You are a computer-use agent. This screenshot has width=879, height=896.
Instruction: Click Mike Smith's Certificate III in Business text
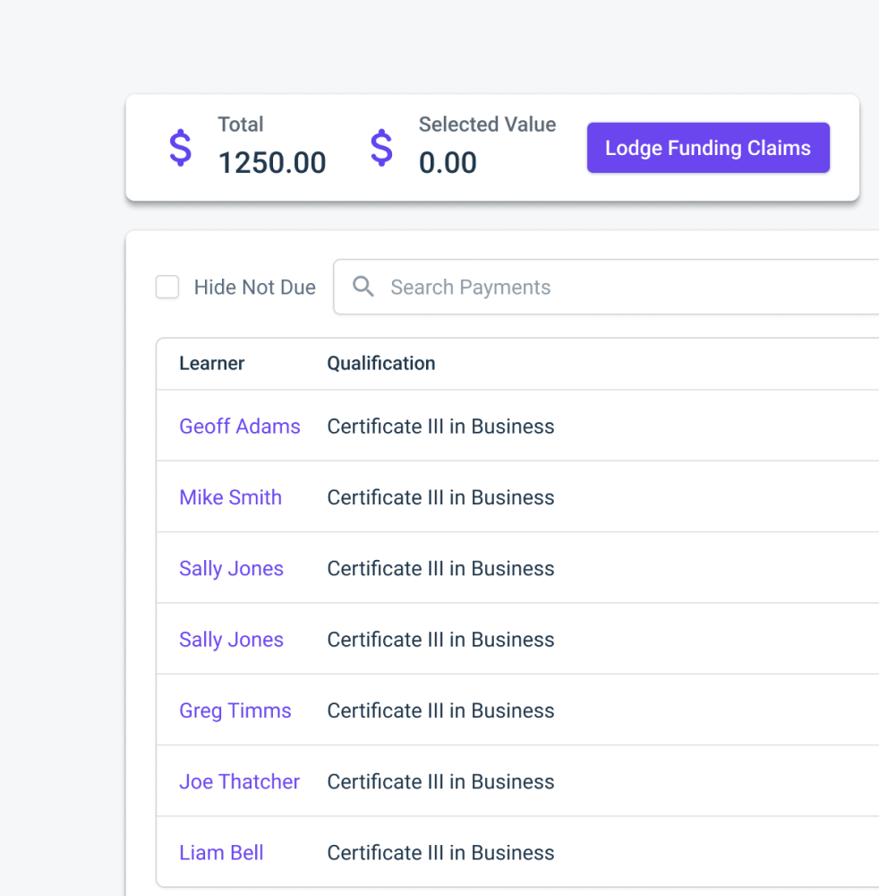point(440,497)
